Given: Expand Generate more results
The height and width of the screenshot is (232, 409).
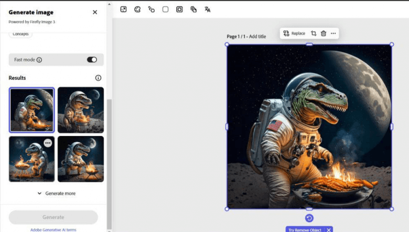Looking at the screenshot, I should [x=56, y=193].
